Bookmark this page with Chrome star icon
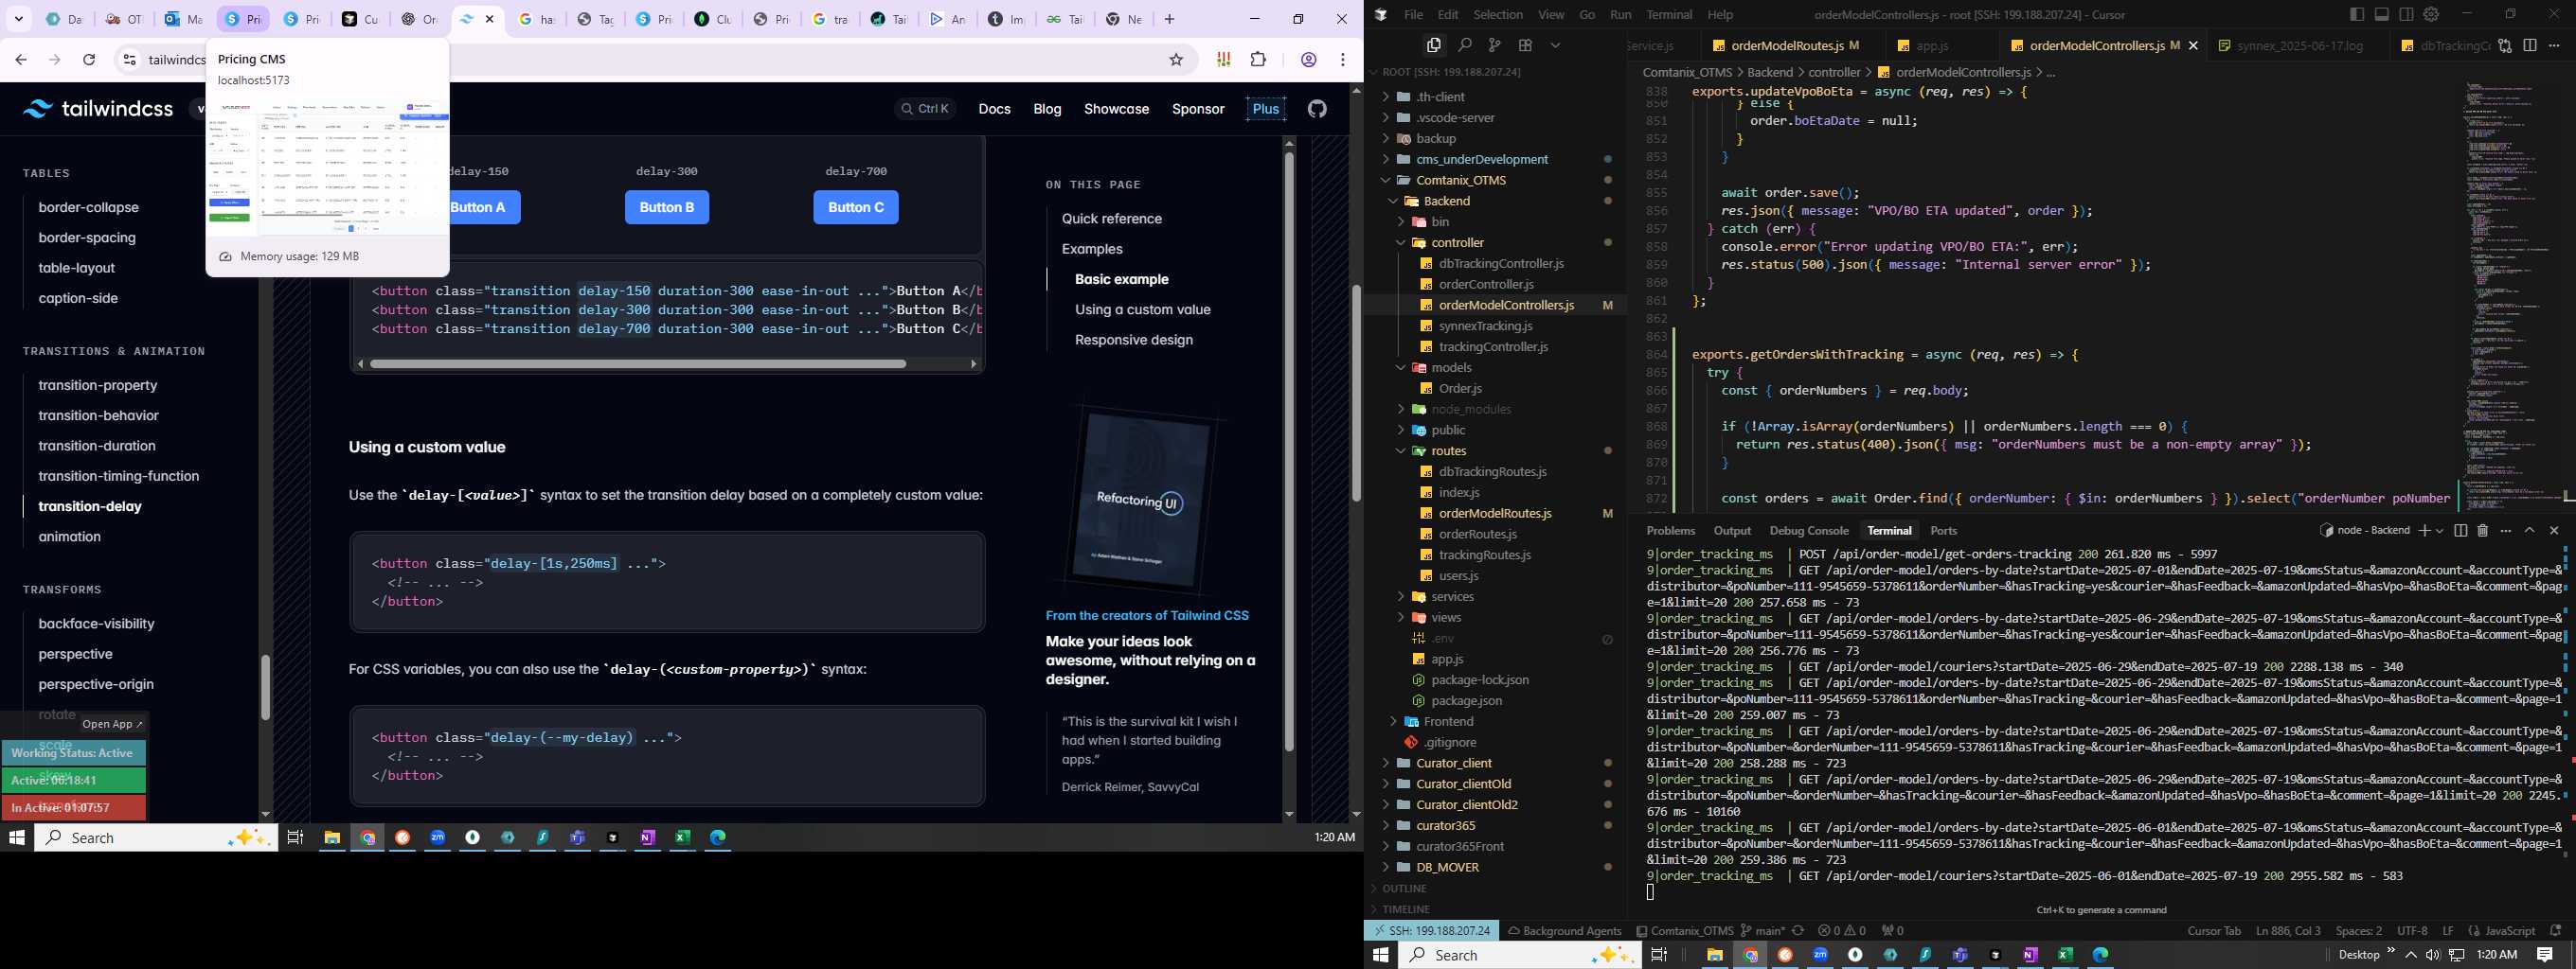2576x969 pixels. tap(1176, 60)
